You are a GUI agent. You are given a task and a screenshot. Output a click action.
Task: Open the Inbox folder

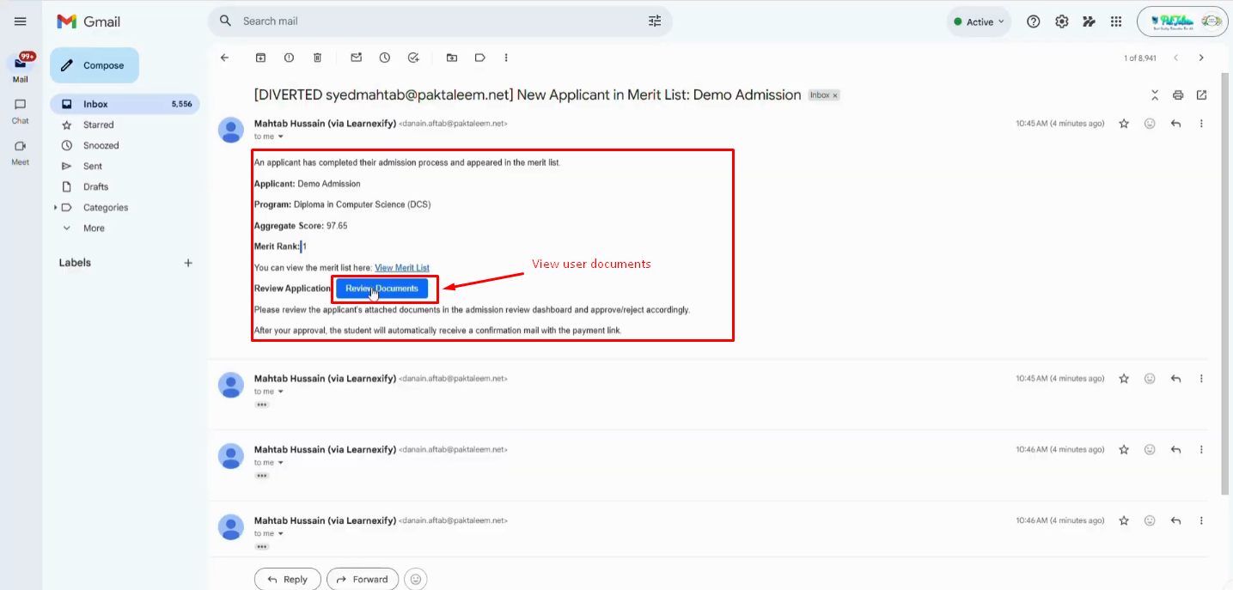click(x=125, y=104)
